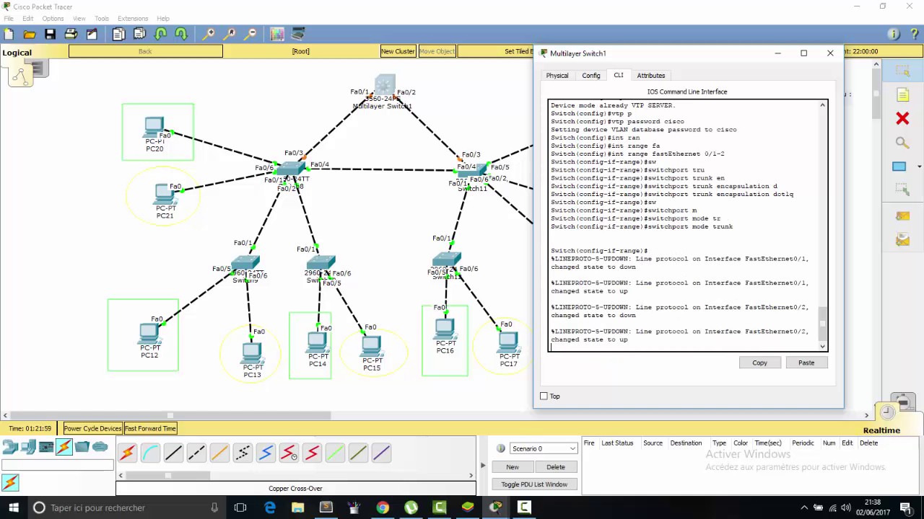The height and width of the screenshot is (519, 924).
Task: Click Fast Forward Time button
Action: (x=150, y=428)
